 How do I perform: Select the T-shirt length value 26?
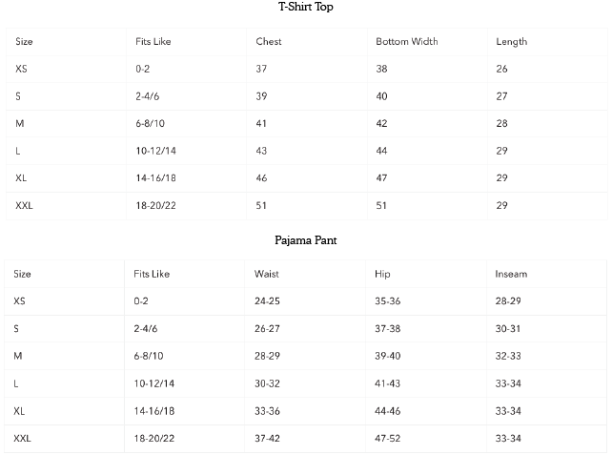(x=502, y=70)
